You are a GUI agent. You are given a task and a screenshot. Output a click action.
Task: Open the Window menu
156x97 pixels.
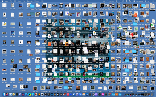(x=37, y=1)
